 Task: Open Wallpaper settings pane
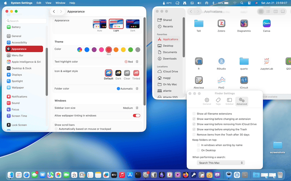[24, 87]
